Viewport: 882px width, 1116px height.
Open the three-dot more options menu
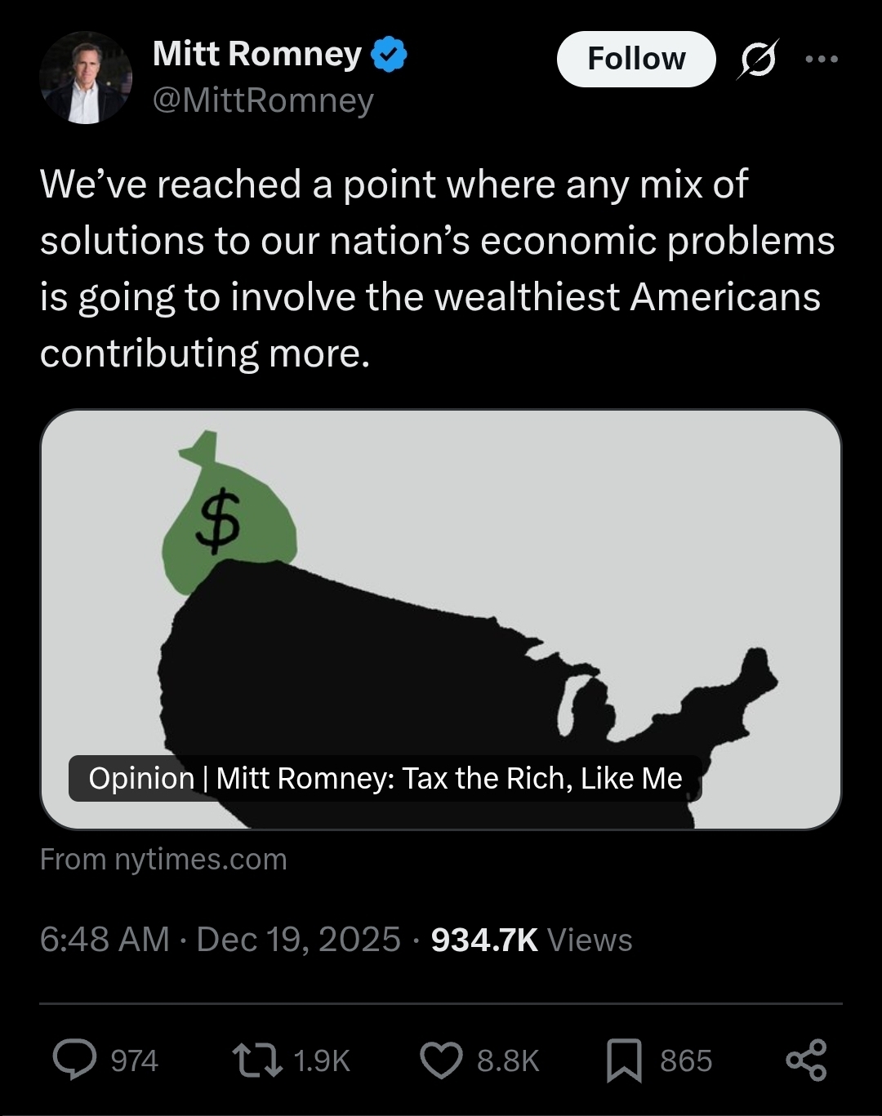pyautogui.click(x=822, y=59)
